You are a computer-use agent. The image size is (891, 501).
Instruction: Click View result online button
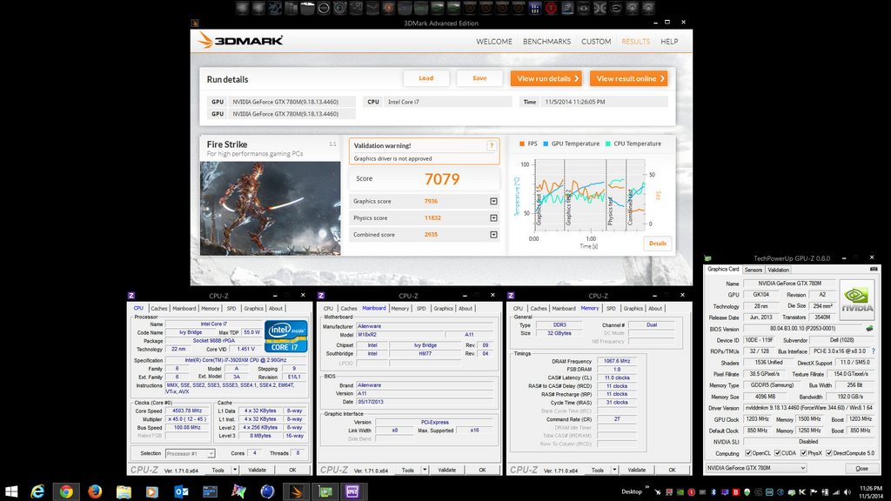628,78
